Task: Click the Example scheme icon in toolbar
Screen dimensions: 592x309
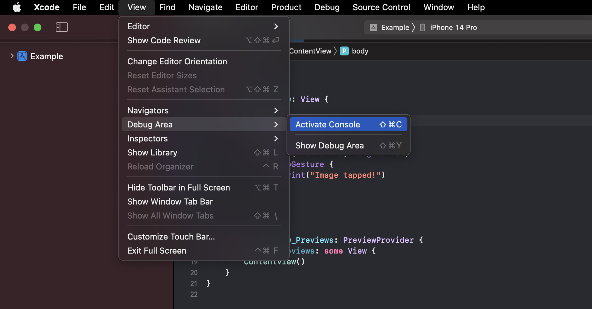Action: tap(373, 28)
